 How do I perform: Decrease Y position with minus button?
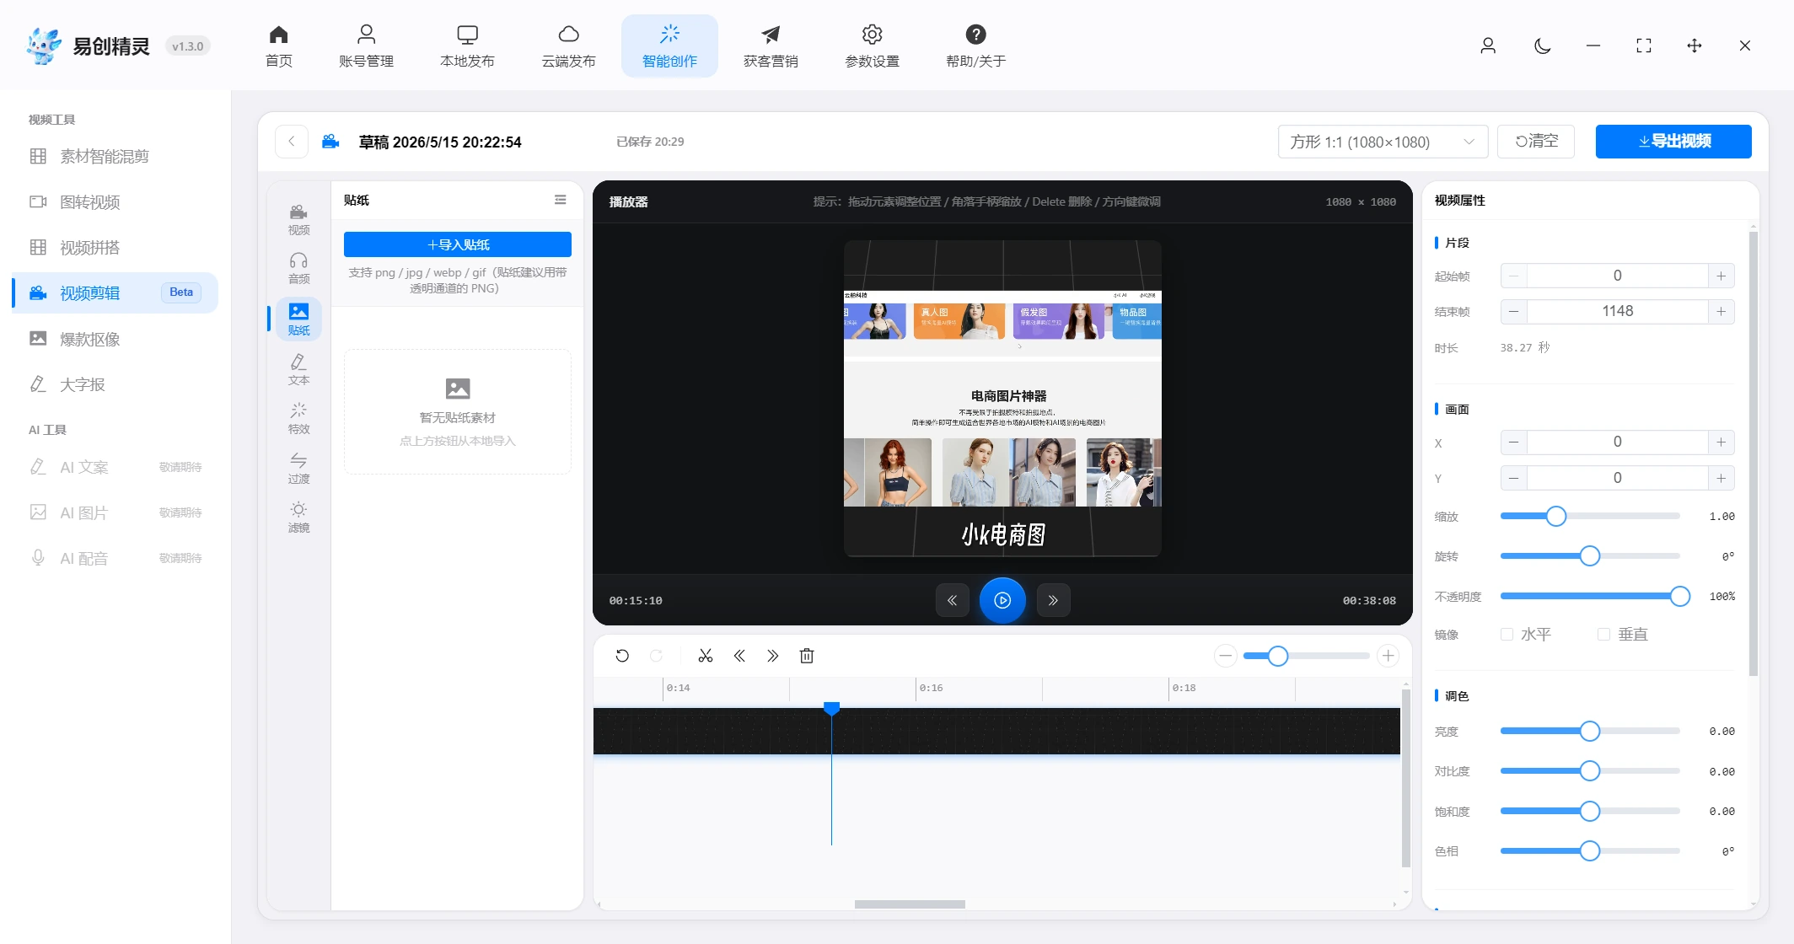coord(1514,478)
